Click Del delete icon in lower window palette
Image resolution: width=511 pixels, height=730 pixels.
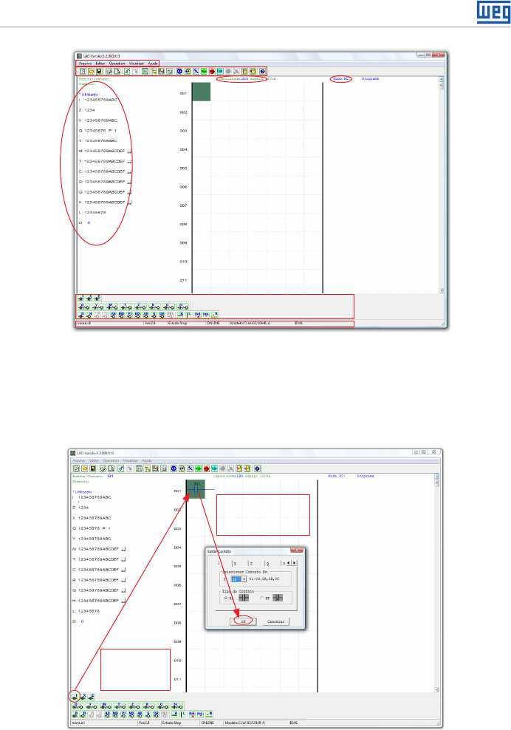pos(192,714)
